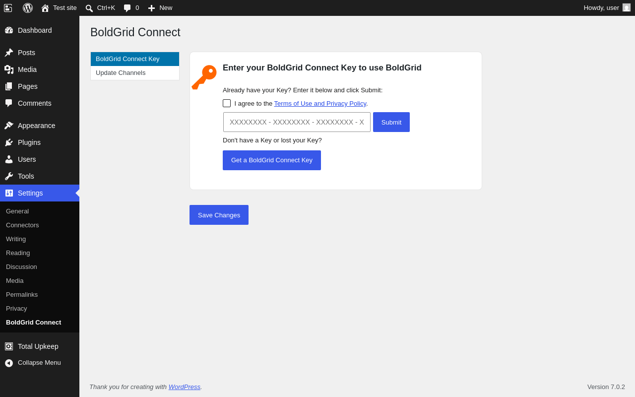Click the WordPress logo icon
The image size is (635, 397).
pos(28,8)
